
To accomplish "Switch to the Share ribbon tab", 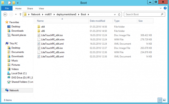I will pyautogui.click(x=30, y=9).
